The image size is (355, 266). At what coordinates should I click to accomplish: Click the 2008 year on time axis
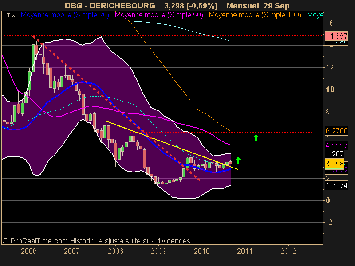(x=115, y=251)
